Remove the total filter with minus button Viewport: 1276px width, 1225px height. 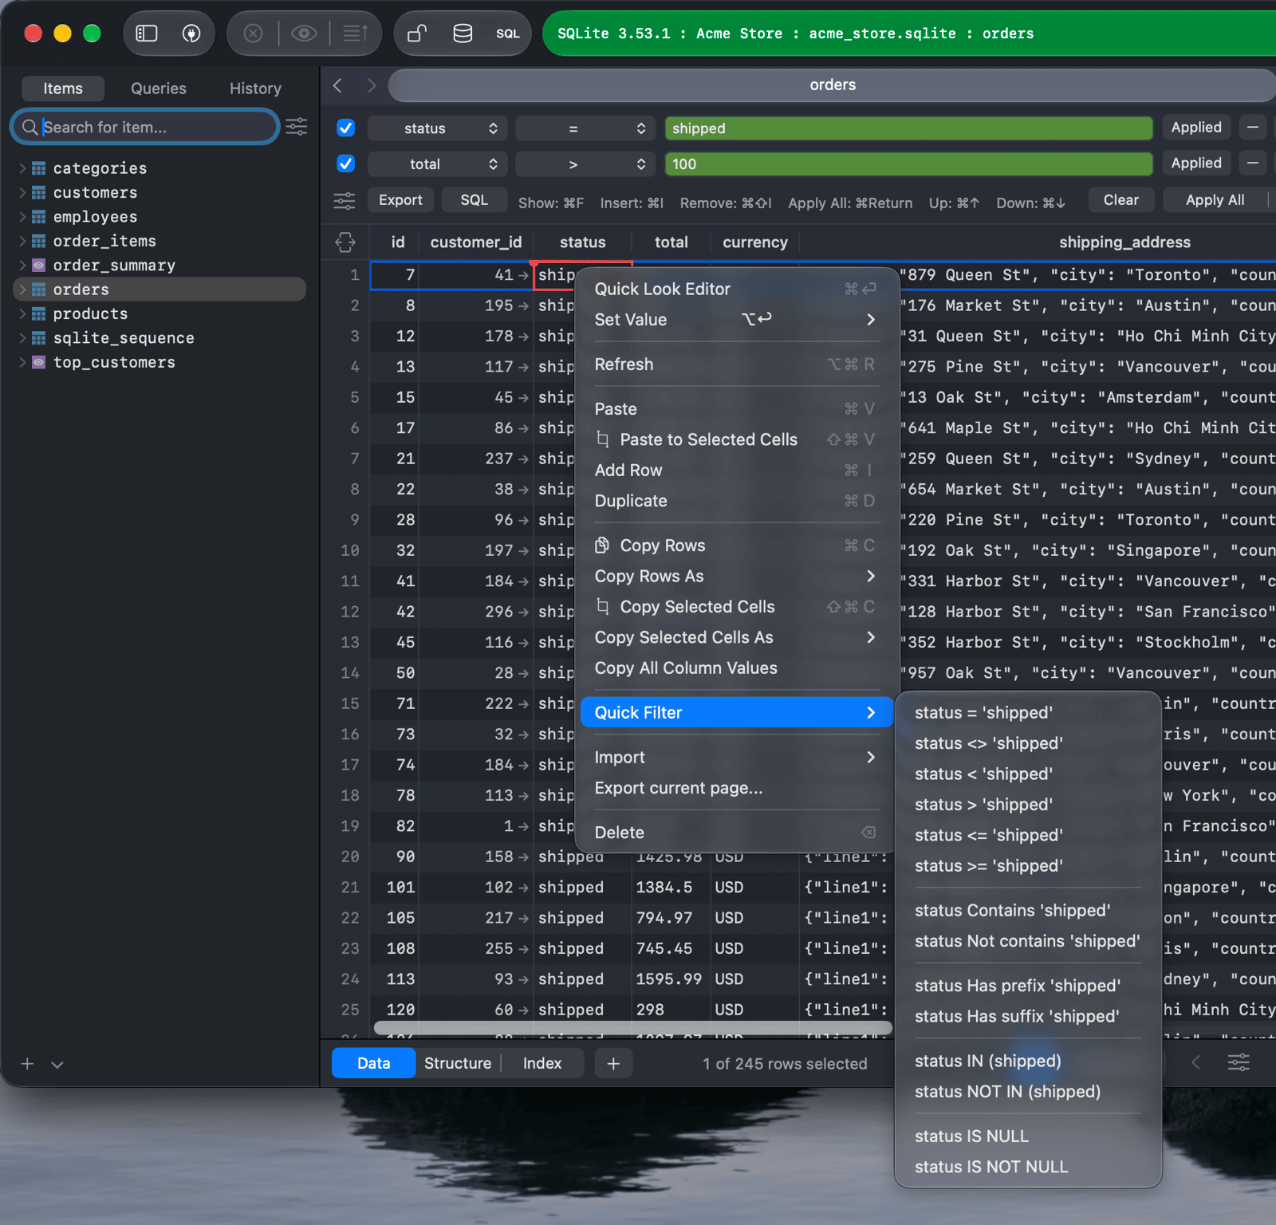click(1253, 163)
